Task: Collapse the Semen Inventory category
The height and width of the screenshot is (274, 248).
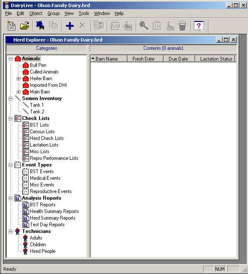Action: pyautogui.click(x=11, y=98)
